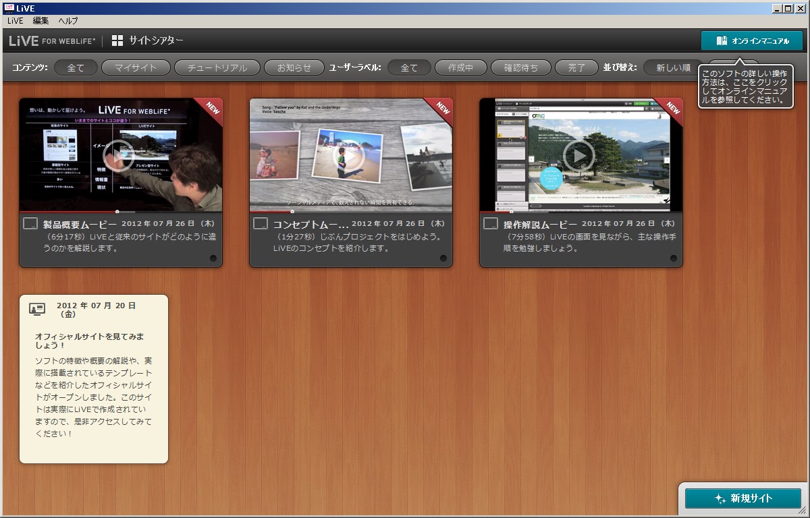Play the 操作解説ムービー video
This screenshot has width=810, height=518.
point(579,156)
